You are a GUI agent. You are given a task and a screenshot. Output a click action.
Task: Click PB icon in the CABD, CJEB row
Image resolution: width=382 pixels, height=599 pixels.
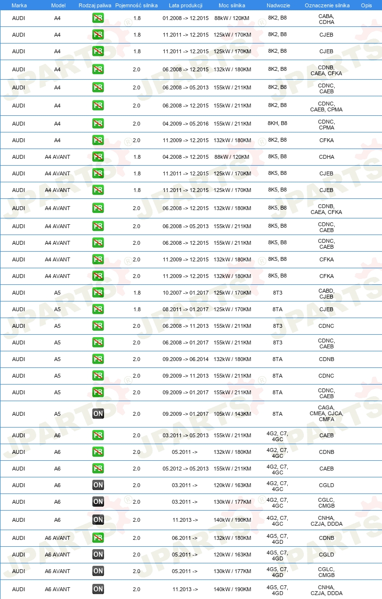click(98, 293)
